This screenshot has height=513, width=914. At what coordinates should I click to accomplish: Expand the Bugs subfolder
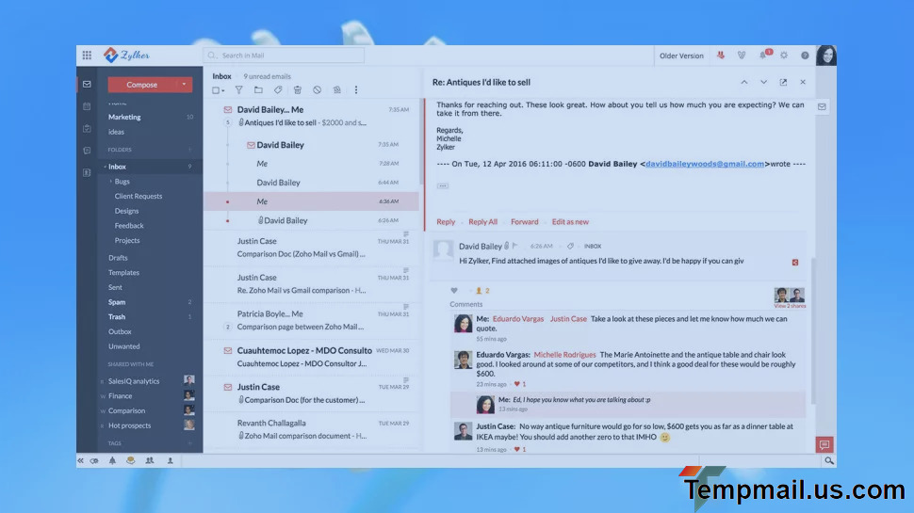click(x=111, y=182)
